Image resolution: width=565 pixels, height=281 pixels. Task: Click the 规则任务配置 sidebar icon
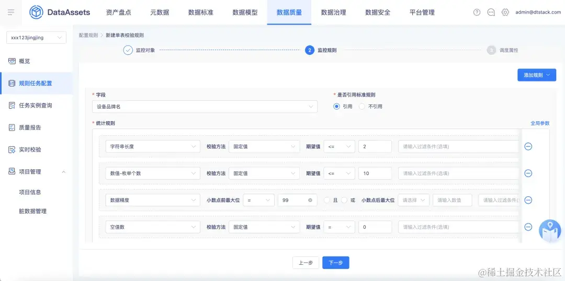pos(12,83)
